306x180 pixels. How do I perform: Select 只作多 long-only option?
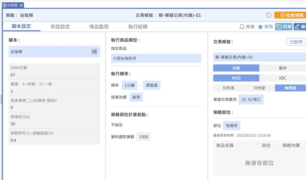click(228, 88)
